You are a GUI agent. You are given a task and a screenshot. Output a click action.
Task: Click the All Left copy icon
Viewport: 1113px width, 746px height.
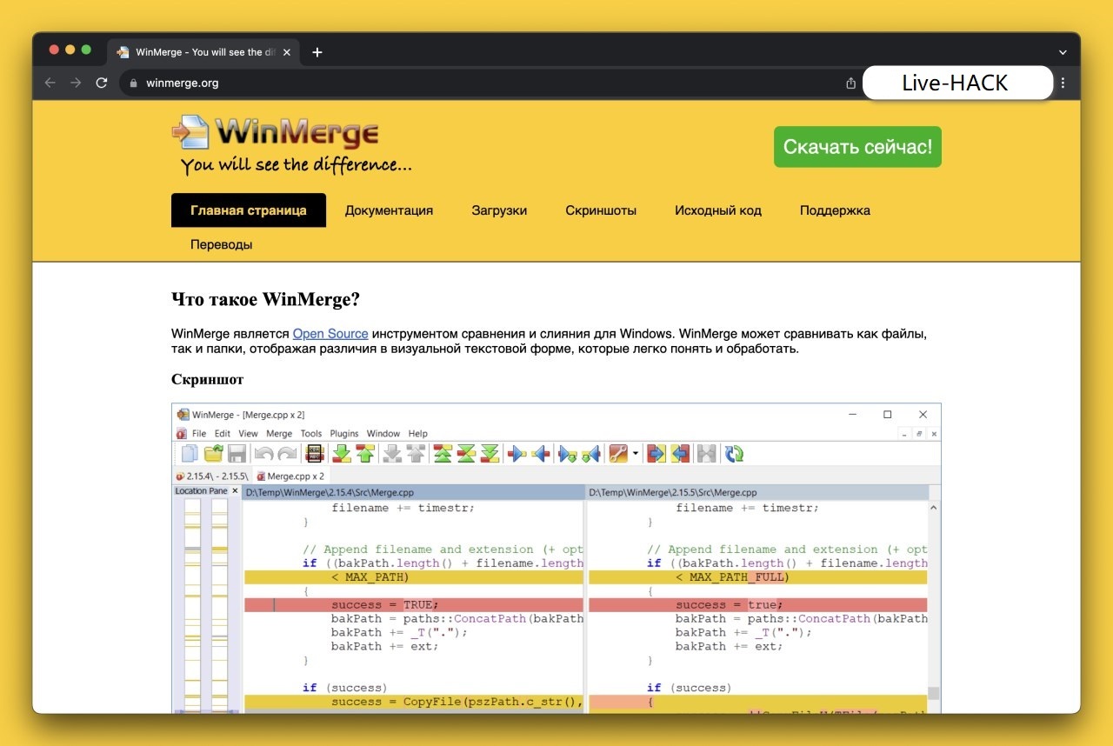680,454
